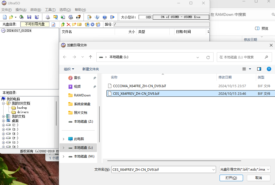Click the 不可引导光盘 disc type field

coord(35,24)
